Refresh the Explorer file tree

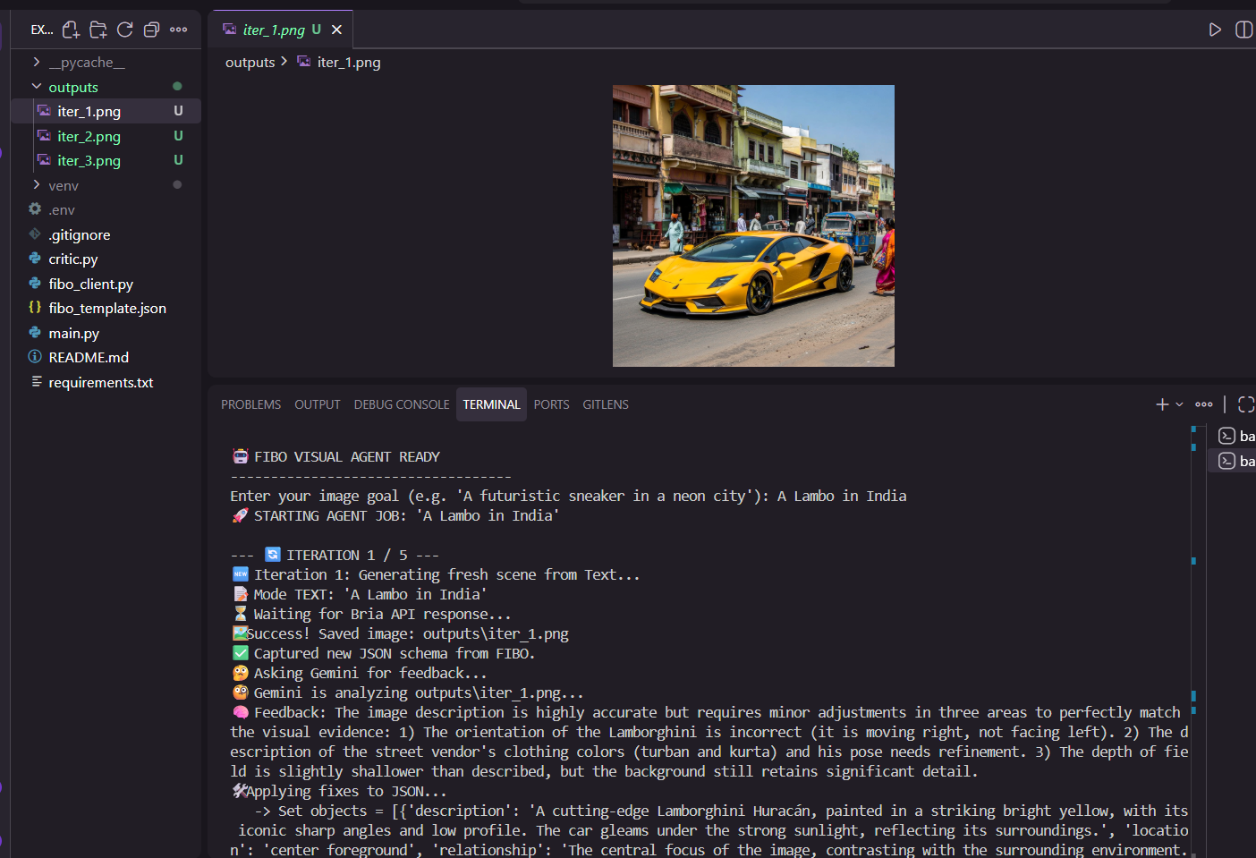(x=125, y=30)
